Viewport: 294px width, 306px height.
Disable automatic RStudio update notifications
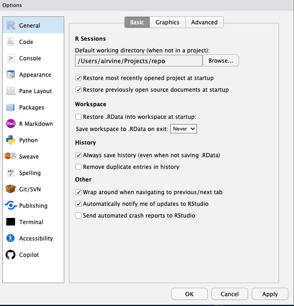pyautogui.click(x=78, y=204)
